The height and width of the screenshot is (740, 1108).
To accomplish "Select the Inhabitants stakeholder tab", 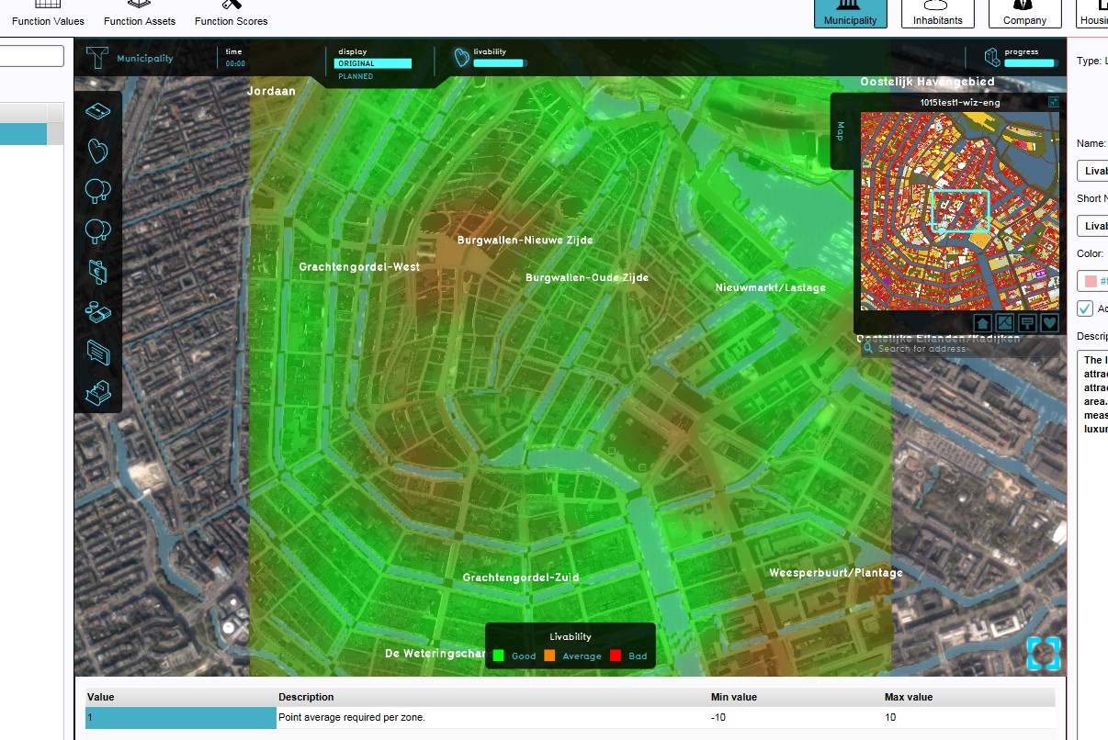I will [937, 14].
